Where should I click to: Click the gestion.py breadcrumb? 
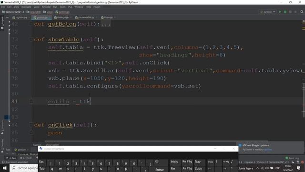62,12
